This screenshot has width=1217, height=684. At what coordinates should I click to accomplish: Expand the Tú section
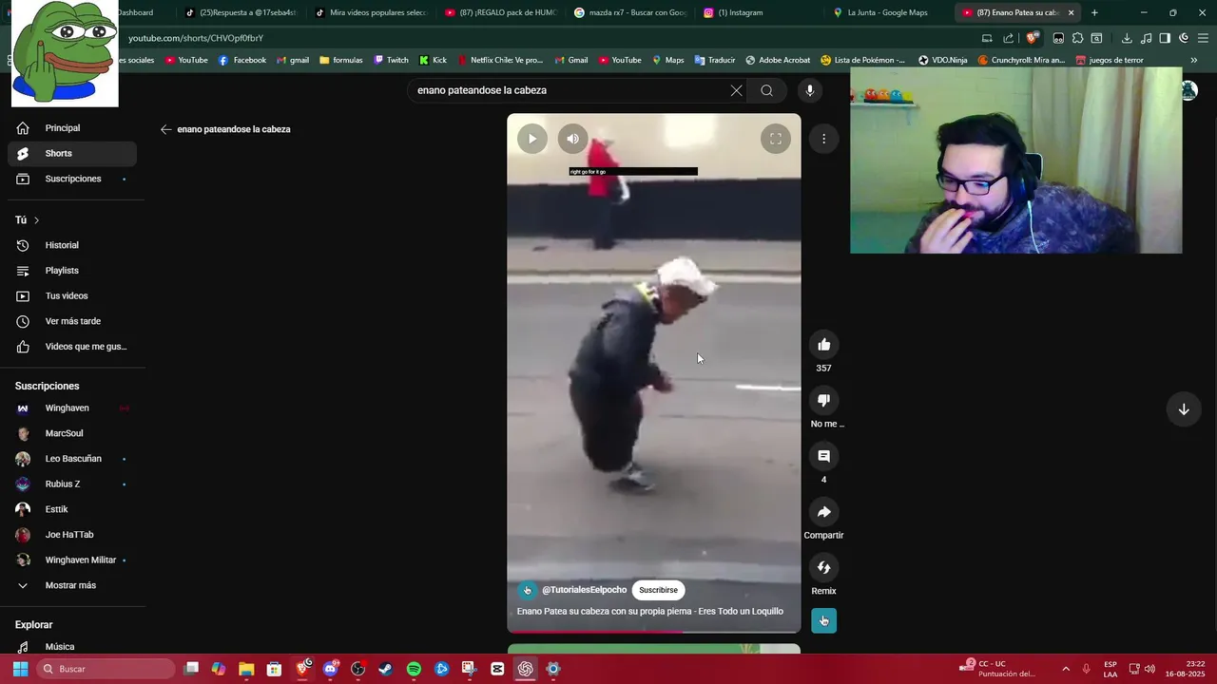point(28,220)
